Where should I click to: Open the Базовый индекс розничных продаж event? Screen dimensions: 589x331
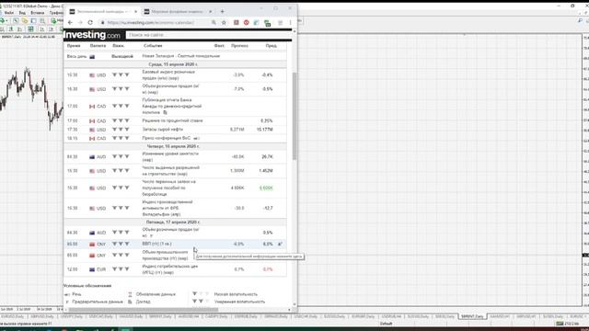coord(168,74)
